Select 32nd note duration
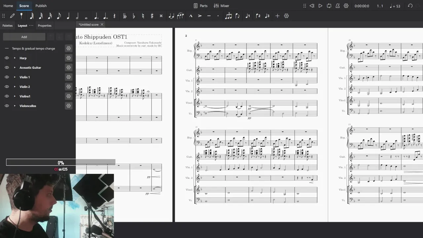This screenshot has height=238, width=423. pyautogui.click(x=41, y=16)
